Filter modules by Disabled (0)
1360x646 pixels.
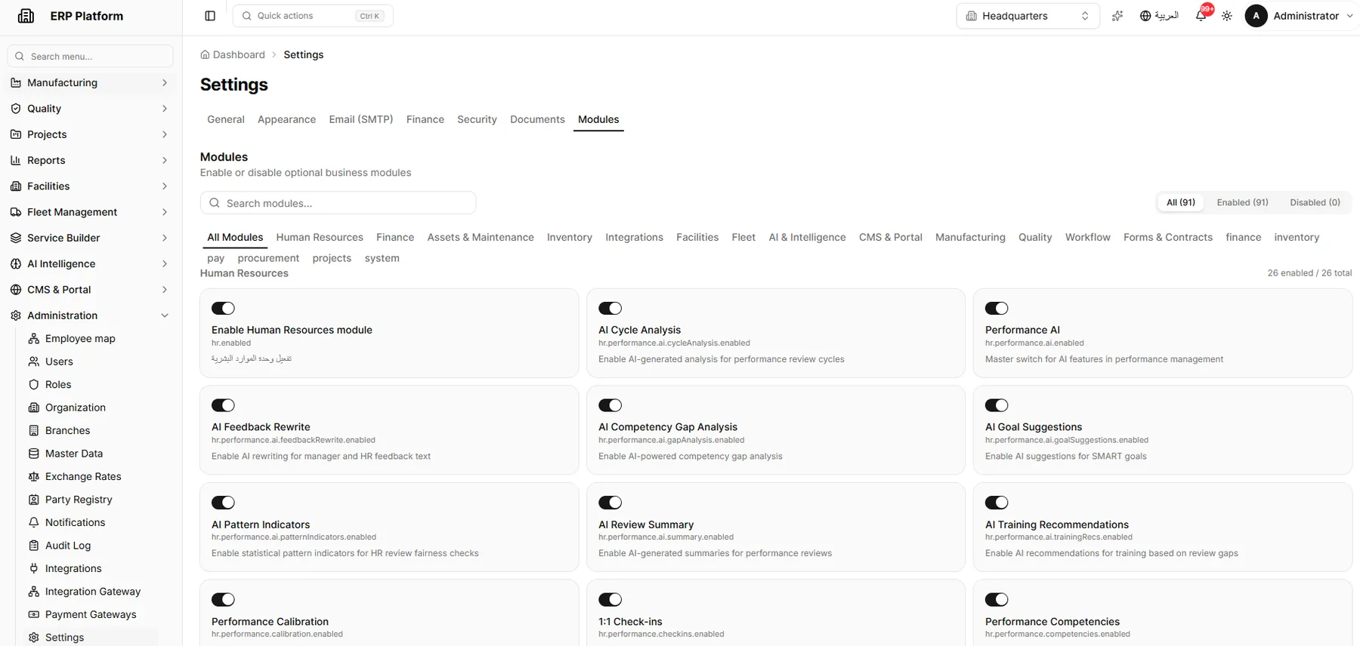point(1315,202)
